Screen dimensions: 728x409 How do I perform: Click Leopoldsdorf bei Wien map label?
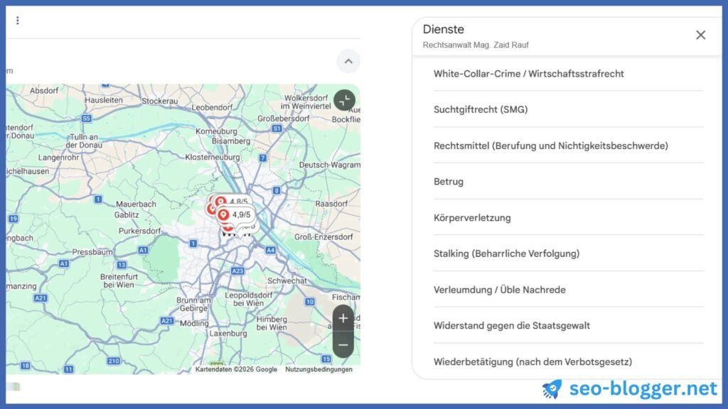(248, 299)
